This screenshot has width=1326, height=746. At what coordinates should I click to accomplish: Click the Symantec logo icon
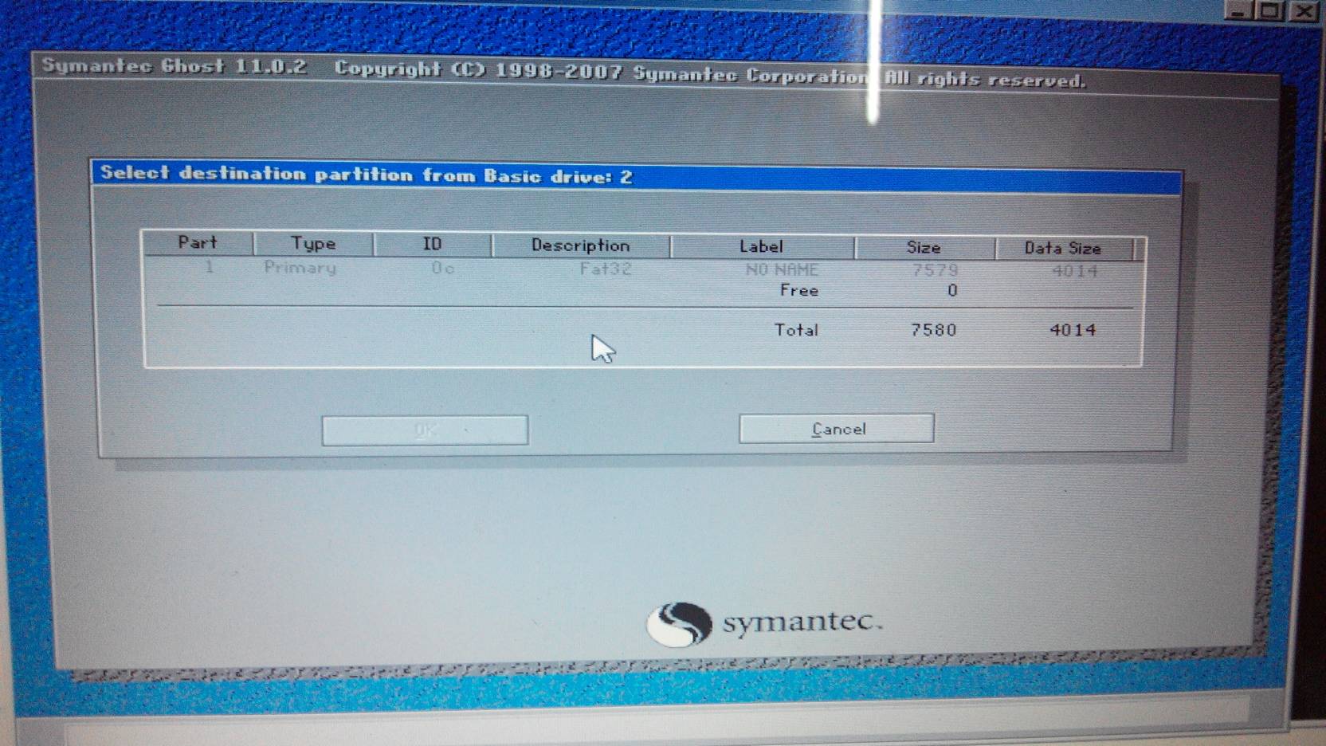coord(679,623)
